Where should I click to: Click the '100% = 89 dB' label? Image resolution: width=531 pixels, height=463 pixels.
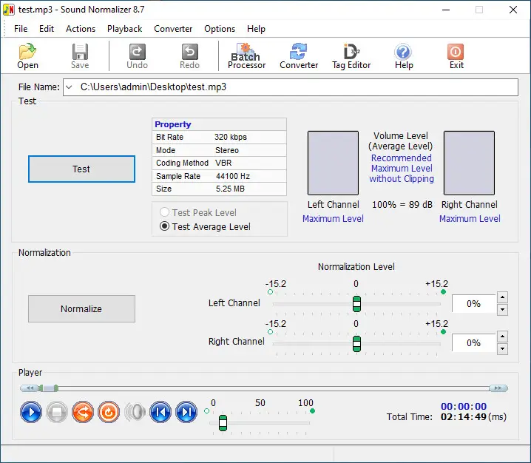click(x=402, y=205)
